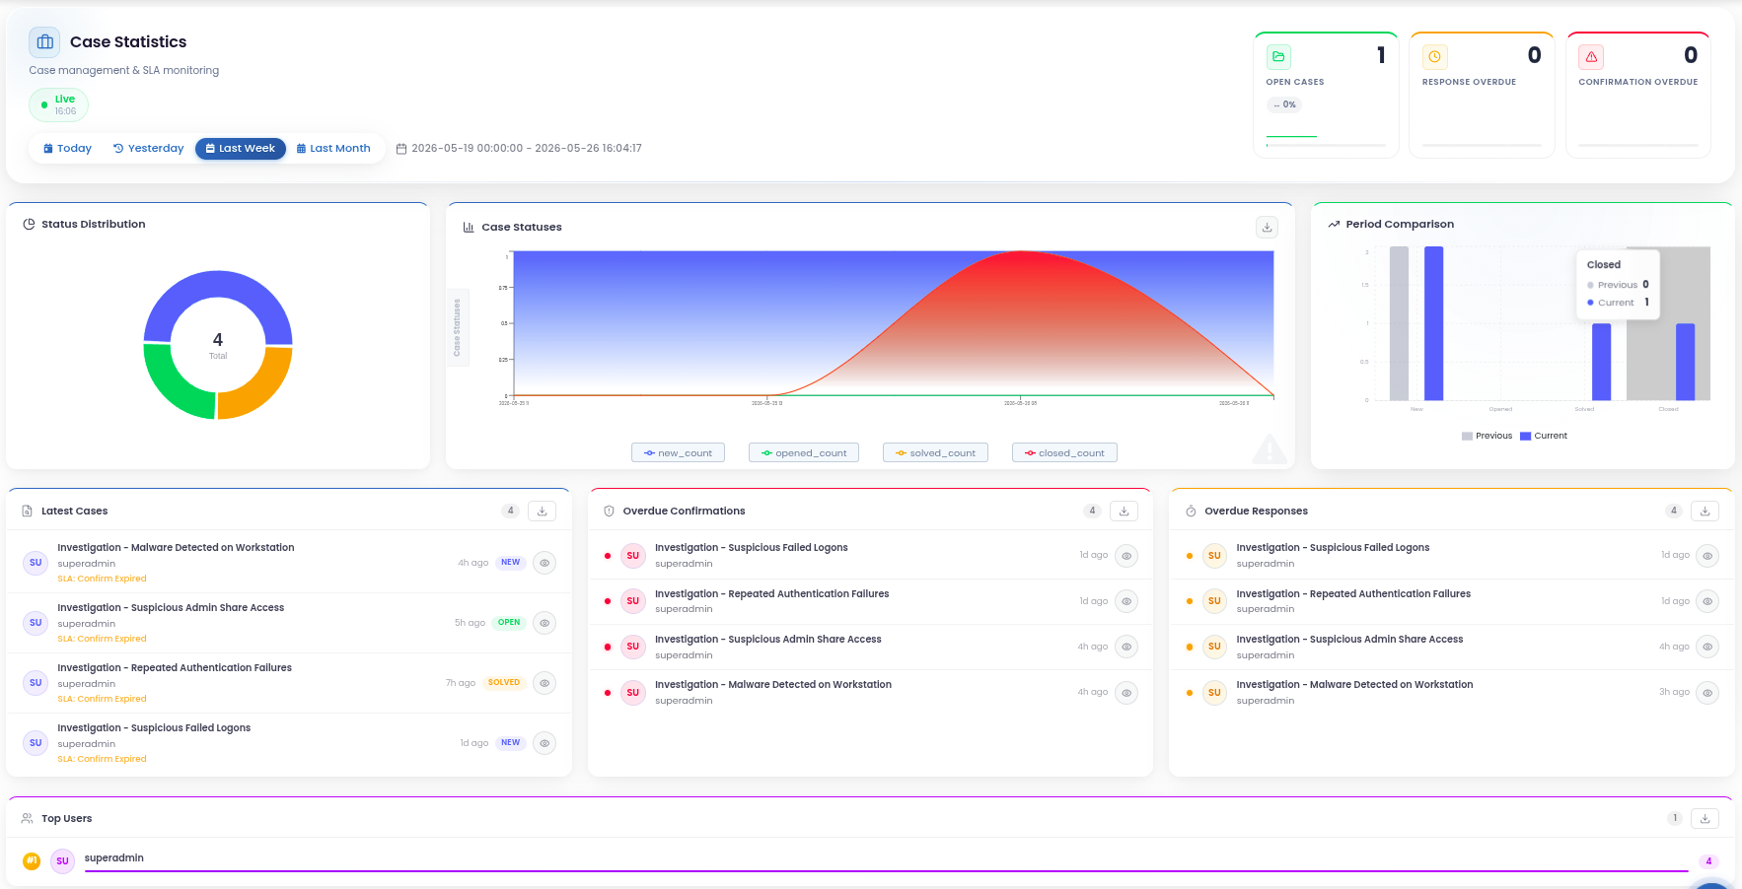Toggle new_count series in chart legend
Viewport: 1742px width, 889px height.
(x=678, y=453)
